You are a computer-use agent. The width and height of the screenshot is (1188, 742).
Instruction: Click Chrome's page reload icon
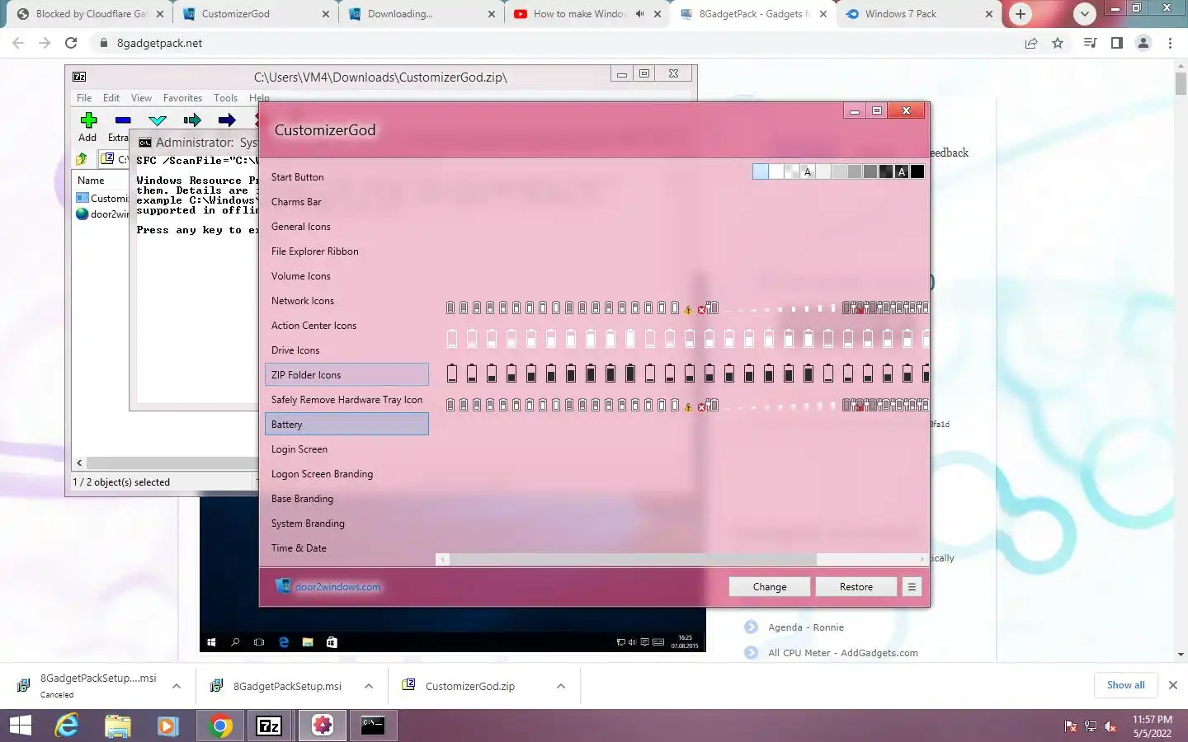click(x=71, y=43)
